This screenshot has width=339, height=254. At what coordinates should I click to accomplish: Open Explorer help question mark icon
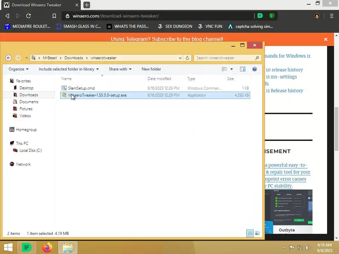[255, 69]
